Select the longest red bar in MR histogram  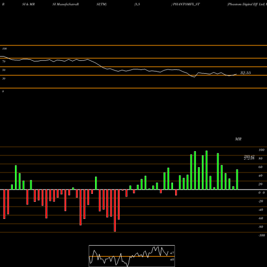pos(115,210)
